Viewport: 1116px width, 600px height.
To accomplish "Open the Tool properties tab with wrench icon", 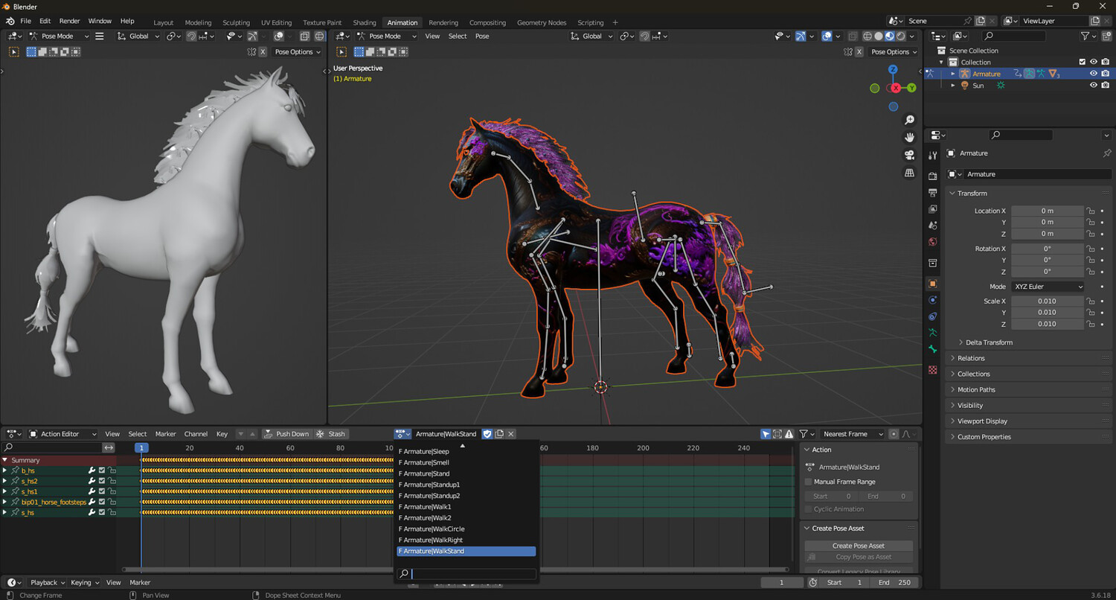I will click(933, 155).
